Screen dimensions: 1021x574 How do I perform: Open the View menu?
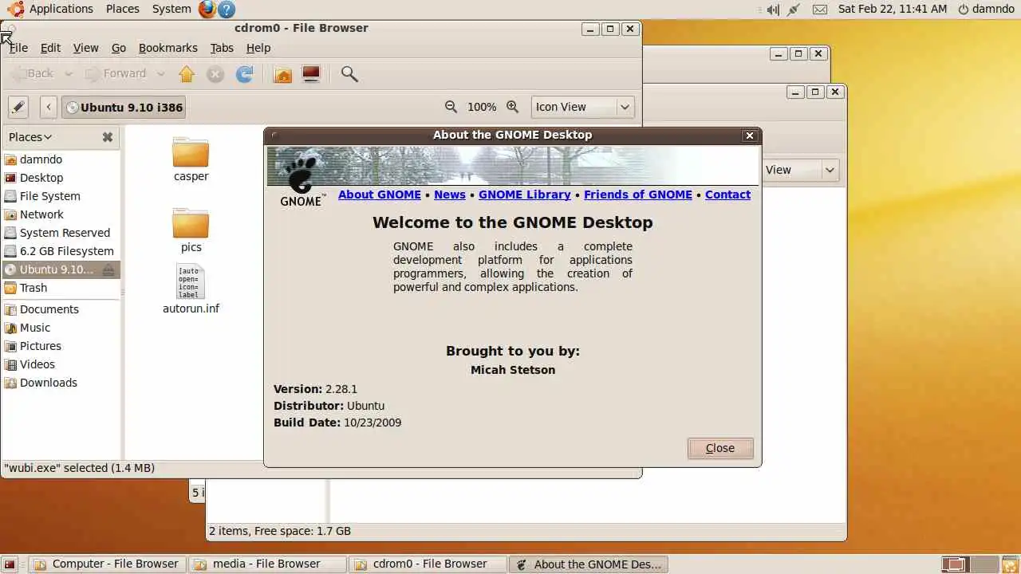[x=86, y=48]
